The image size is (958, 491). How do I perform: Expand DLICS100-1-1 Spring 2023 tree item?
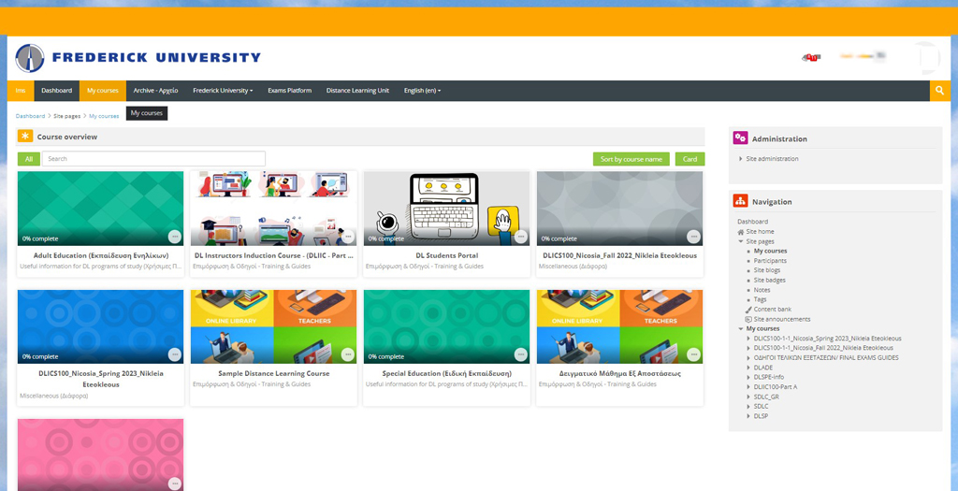tap(748, 339)
